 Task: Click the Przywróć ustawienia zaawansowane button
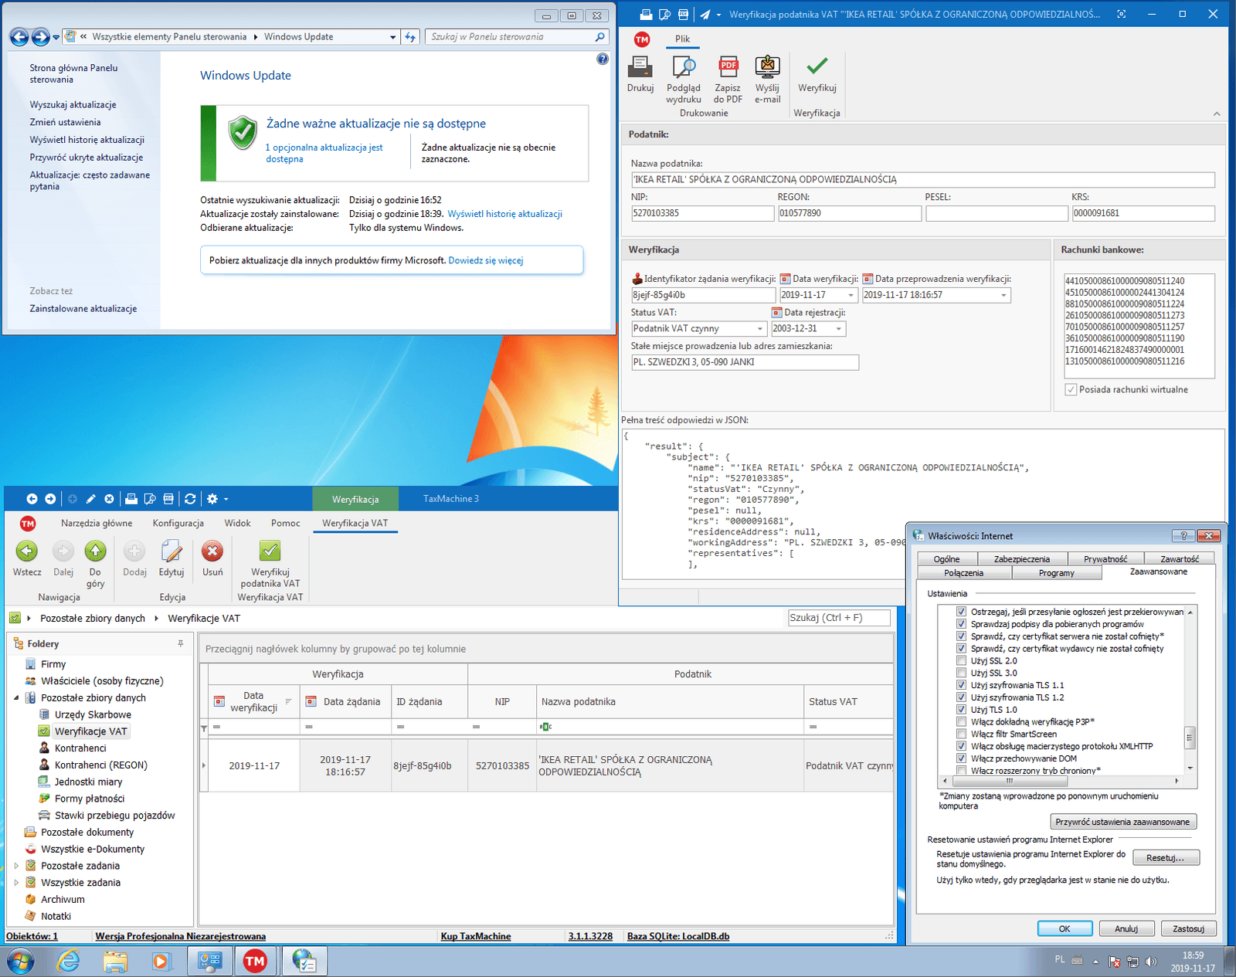pos(1122,821)
